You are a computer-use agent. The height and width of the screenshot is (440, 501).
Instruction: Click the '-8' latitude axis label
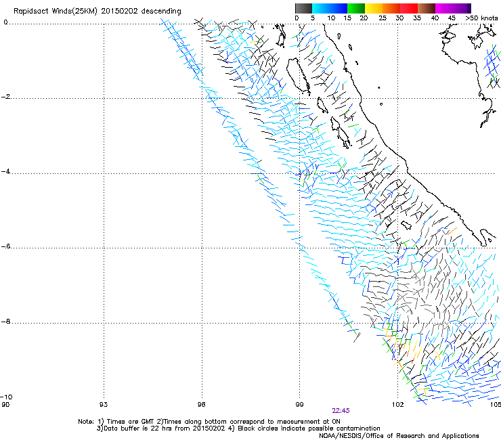click(x=5, y=322)
